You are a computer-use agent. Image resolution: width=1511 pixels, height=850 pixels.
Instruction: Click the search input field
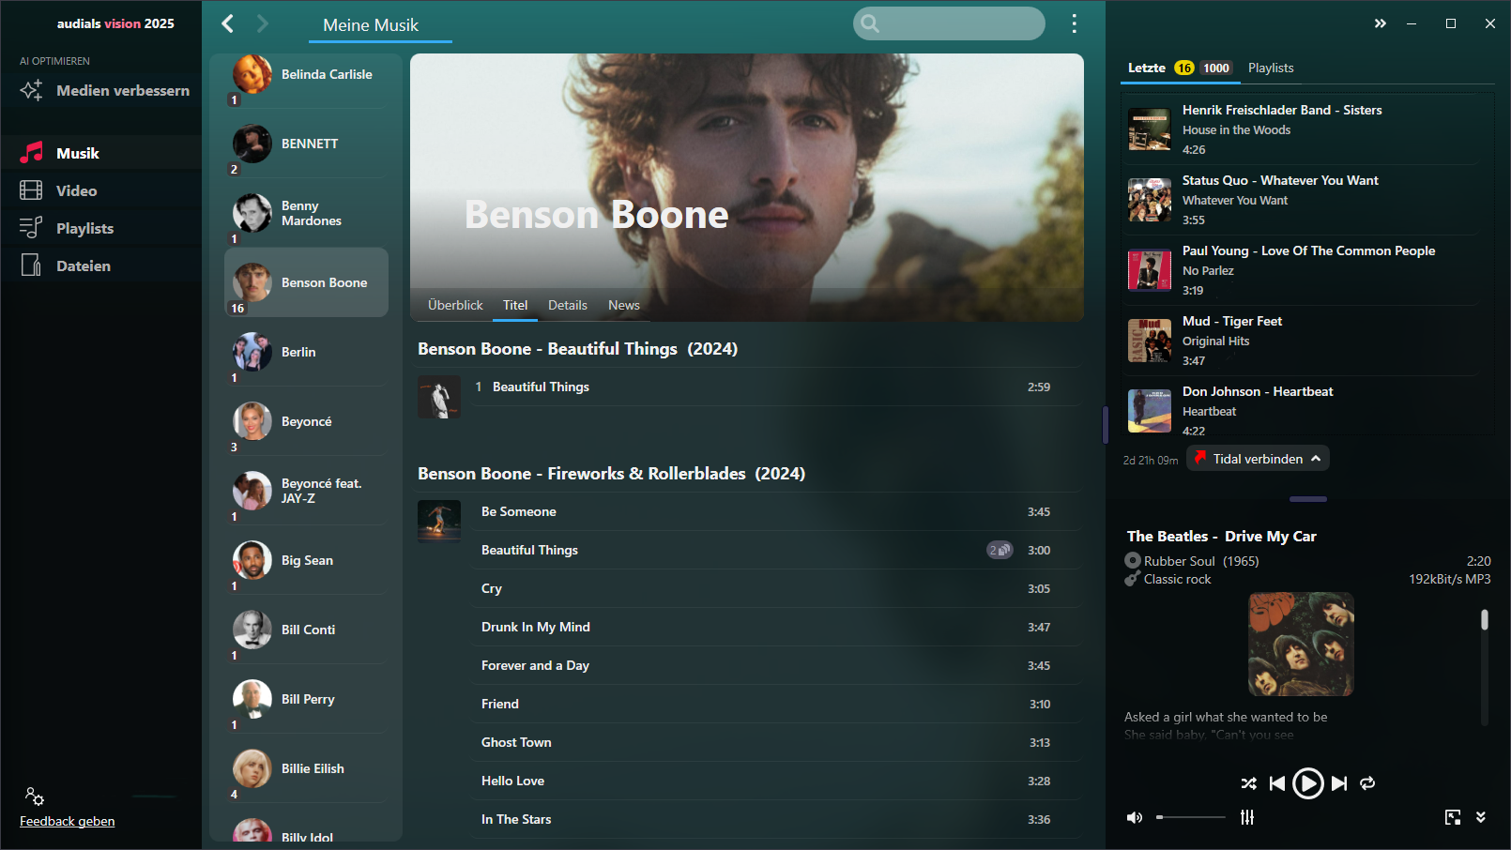pyautogui.click(x=949, y=23)
